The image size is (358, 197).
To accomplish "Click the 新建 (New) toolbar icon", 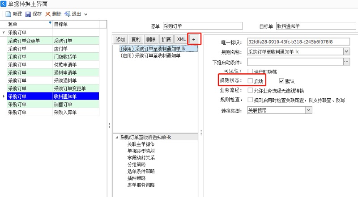I will point(8,14).
